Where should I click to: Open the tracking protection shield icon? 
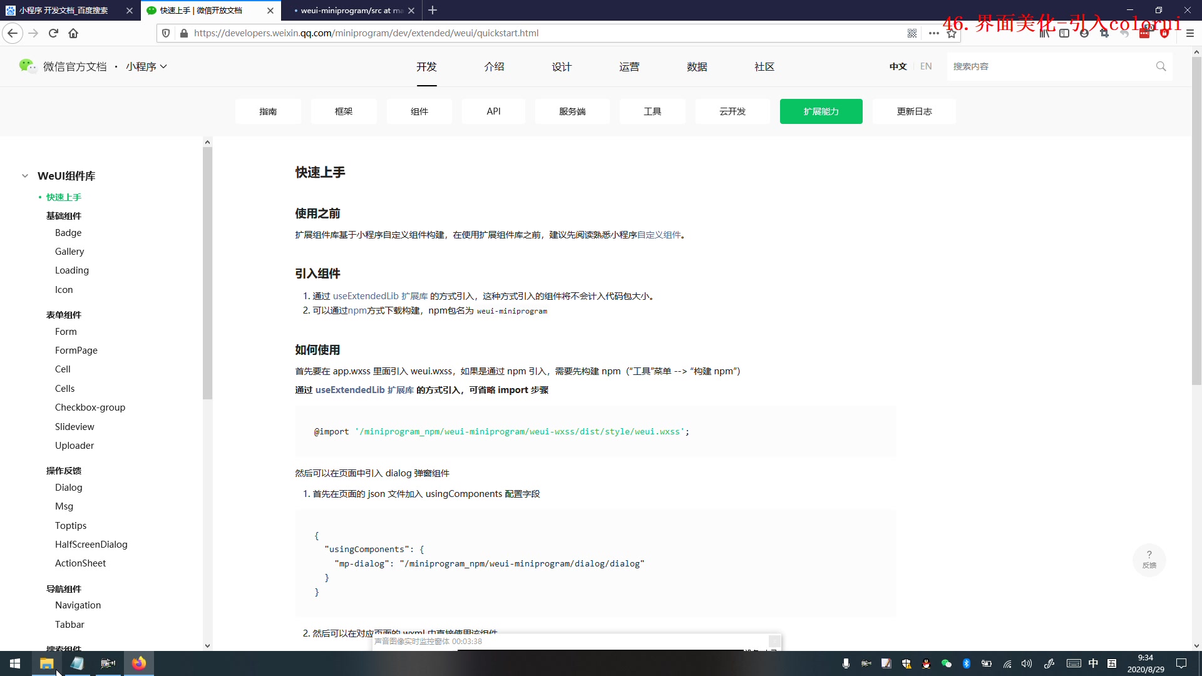click(166, 33)
